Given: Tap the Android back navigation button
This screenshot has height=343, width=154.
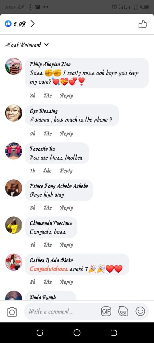Looking at the screenshot, I should [x=114, y=333].
